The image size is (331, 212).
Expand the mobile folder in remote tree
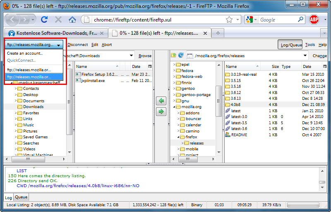pyautogui.click(x=178, y=149)
